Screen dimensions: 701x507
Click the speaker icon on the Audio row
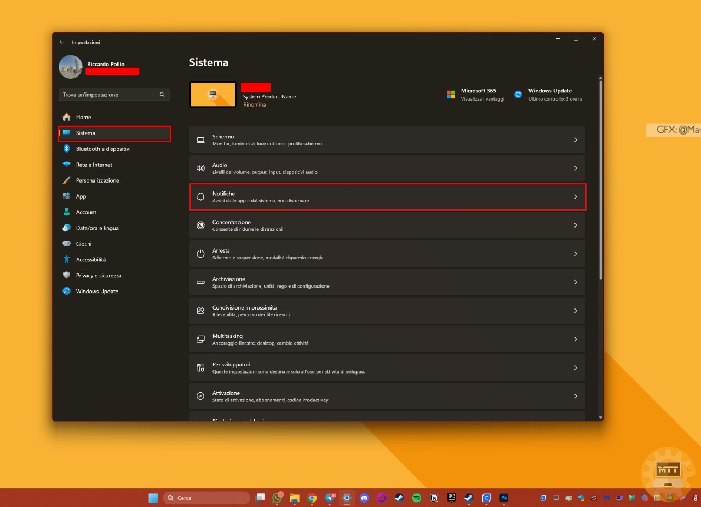point(200,168)
